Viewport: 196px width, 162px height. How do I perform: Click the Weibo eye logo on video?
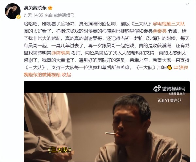pyautogui.click(x=157, y=88)
